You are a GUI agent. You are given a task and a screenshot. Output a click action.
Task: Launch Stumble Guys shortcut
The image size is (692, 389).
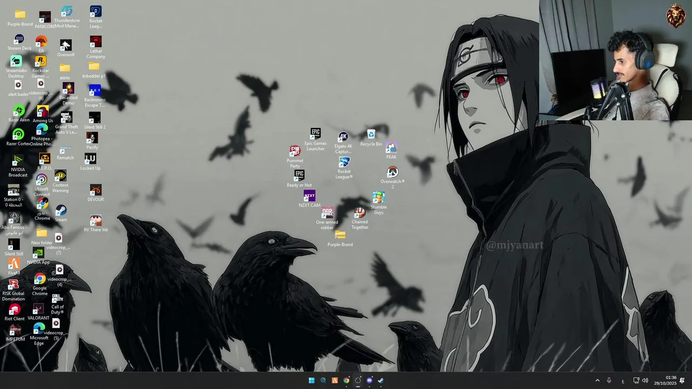(x=378, y=204)
